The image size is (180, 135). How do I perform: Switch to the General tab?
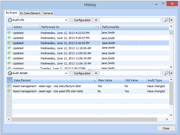pos(48,13)
